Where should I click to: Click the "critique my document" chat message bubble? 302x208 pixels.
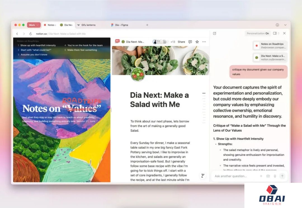(258, 72)
